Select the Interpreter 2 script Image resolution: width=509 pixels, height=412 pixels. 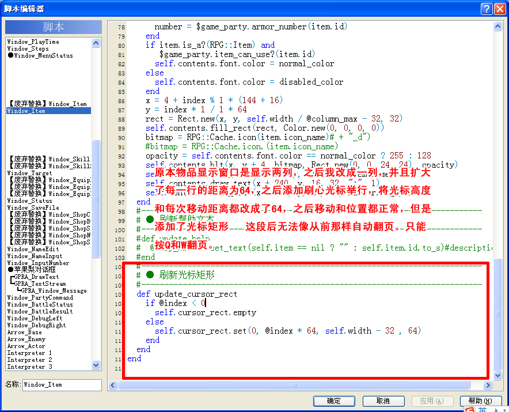29,360
